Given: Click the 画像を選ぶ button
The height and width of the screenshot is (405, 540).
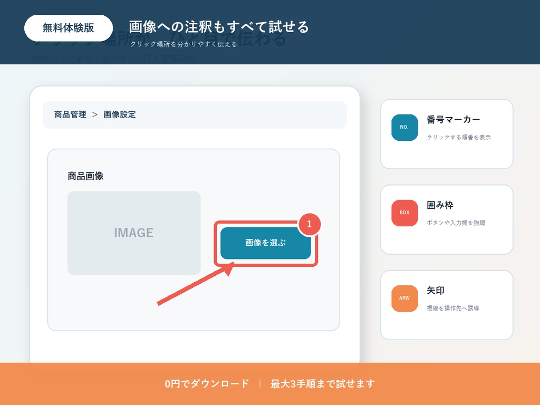Looking at the screenshot, I should [266, 243].
